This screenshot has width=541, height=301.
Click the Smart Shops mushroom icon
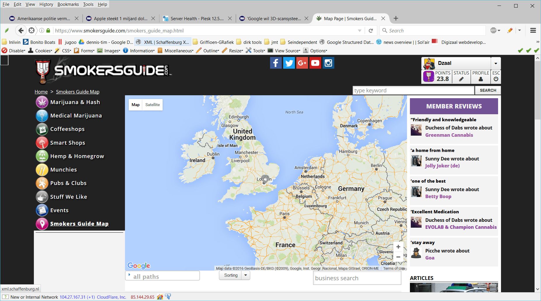pyautogui.click(x=42, y=143)
